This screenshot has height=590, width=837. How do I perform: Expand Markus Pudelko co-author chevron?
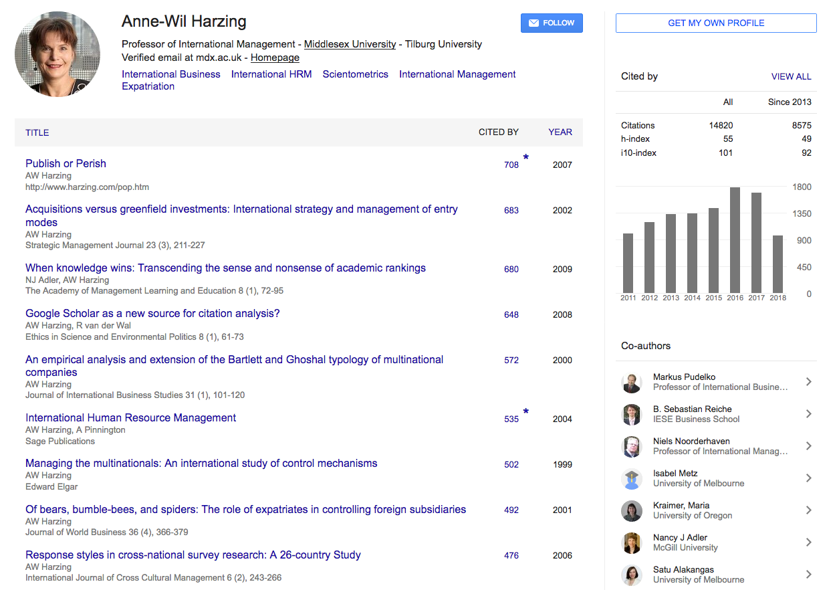pyautogui.click(x=808, y=382)
